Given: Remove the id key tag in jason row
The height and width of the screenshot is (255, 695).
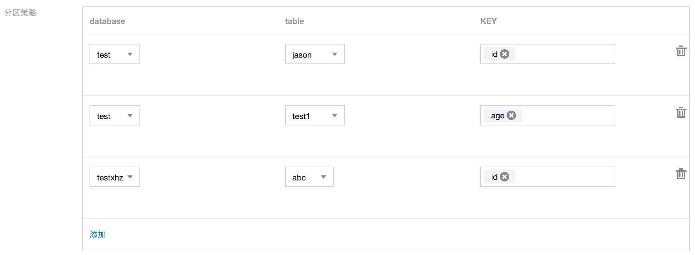Looking at the screenshot, I should coord(505,54).
